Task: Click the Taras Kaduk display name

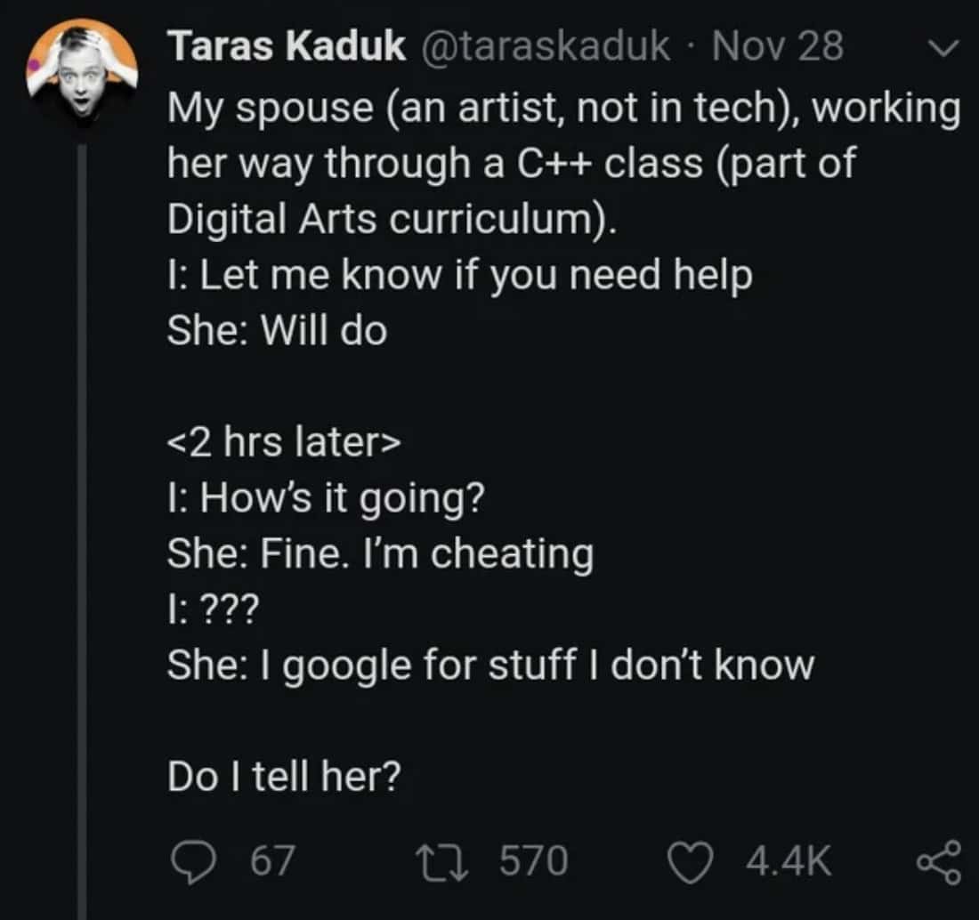Action: coord(286,46)
